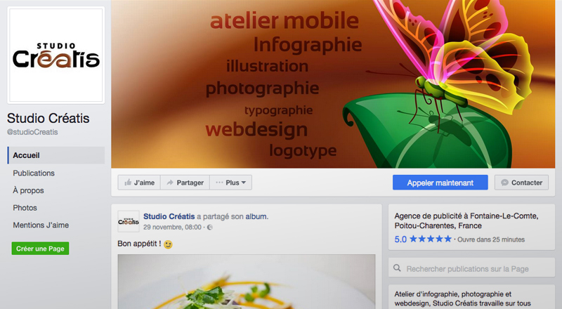
Task: Click the three-dots icon beside Plus
Action: (x=219, y=183)
